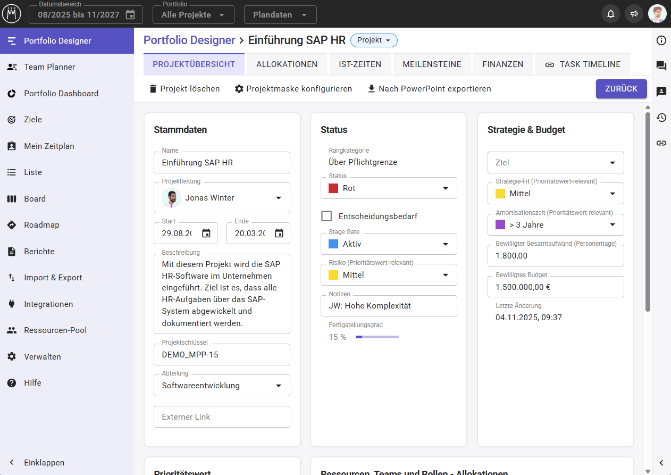Switch to the Finanzen tab
The height and width of the screenshot is (475, 671).
coord(502,64)
